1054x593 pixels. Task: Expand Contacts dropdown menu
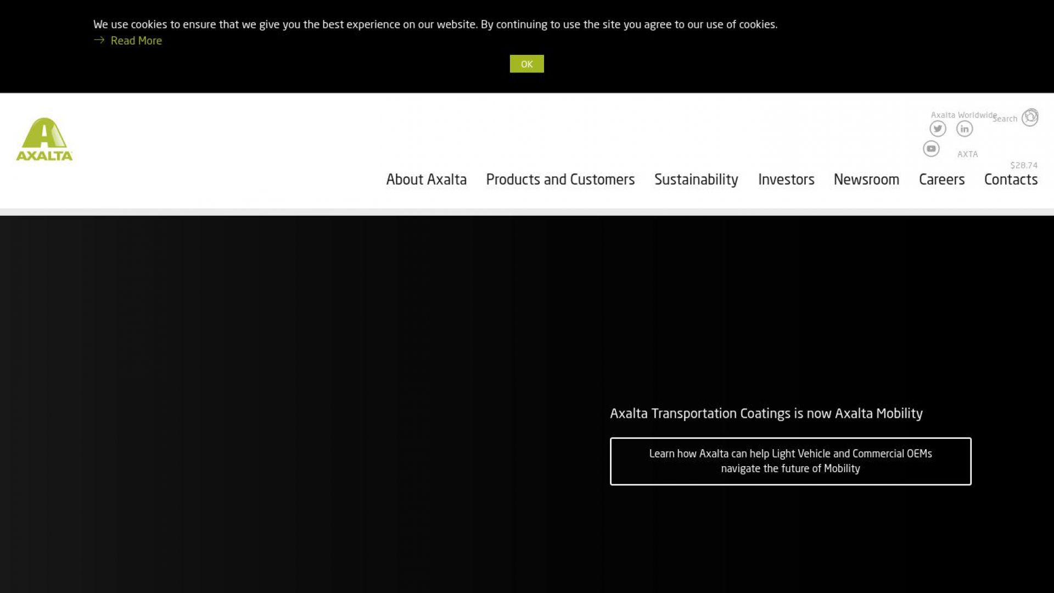(1011, 180)
